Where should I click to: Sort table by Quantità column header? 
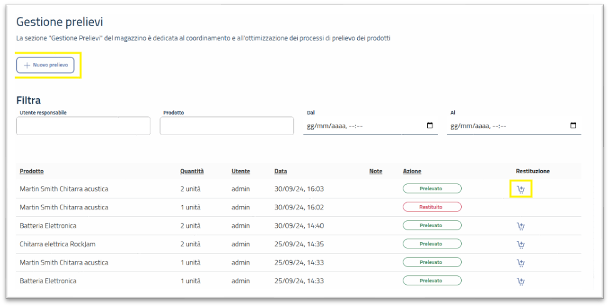191,171
